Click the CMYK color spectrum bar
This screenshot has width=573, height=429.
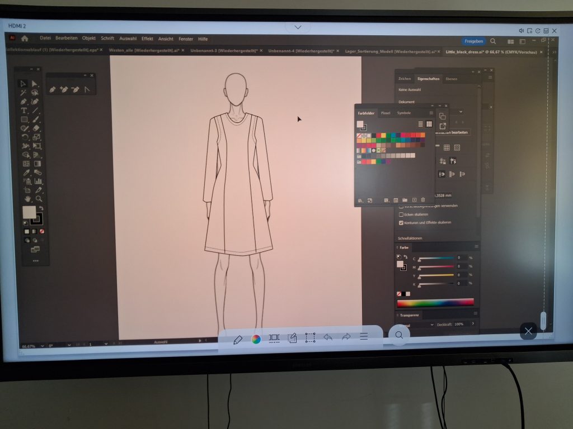pyautogui.click(x=435, y=302)
